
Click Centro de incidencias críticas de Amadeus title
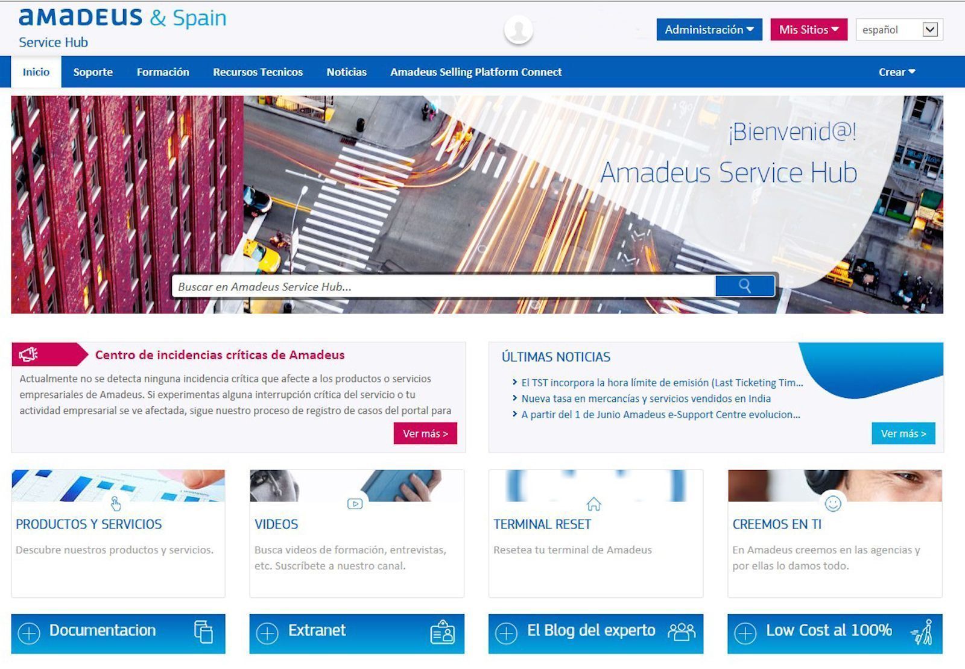point(220,355)
